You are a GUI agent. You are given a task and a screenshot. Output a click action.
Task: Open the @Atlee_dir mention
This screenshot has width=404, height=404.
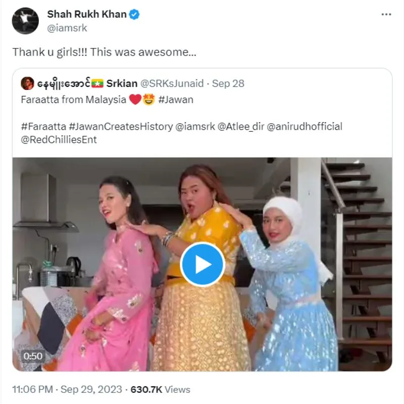coord(236,127)
